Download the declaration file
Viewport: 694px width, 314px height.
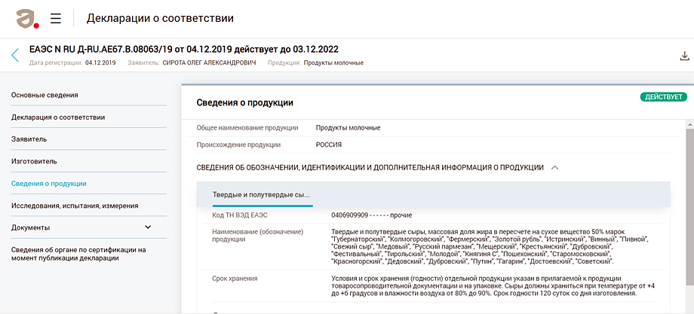(684, 56)
